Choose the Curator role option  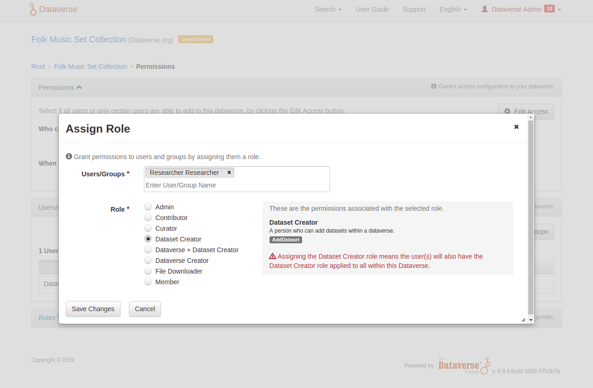(148, 228)
